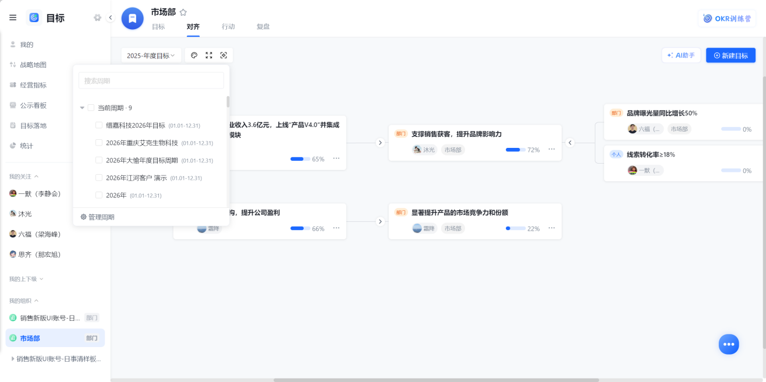Select 销售新版UI账号-日... department item
766x382 pixels.
coord(55,317)
